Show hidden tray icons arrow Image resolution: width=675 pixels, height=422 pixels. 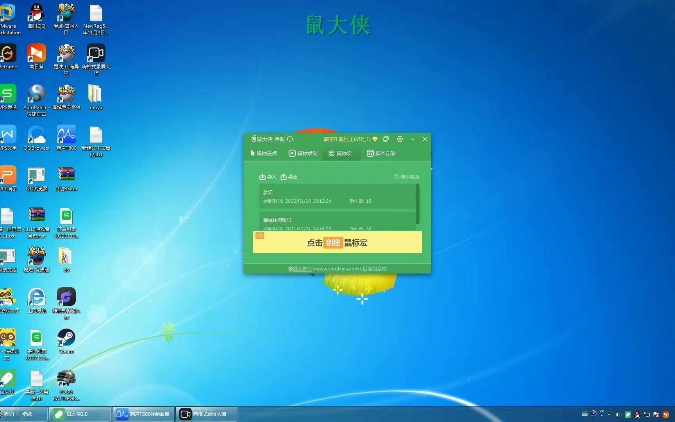[609, 415]
